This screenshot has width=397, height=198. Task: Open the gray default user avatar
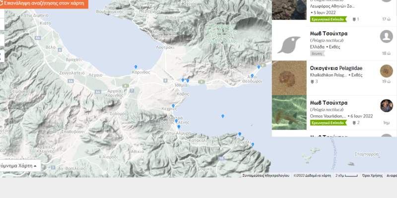386,36
